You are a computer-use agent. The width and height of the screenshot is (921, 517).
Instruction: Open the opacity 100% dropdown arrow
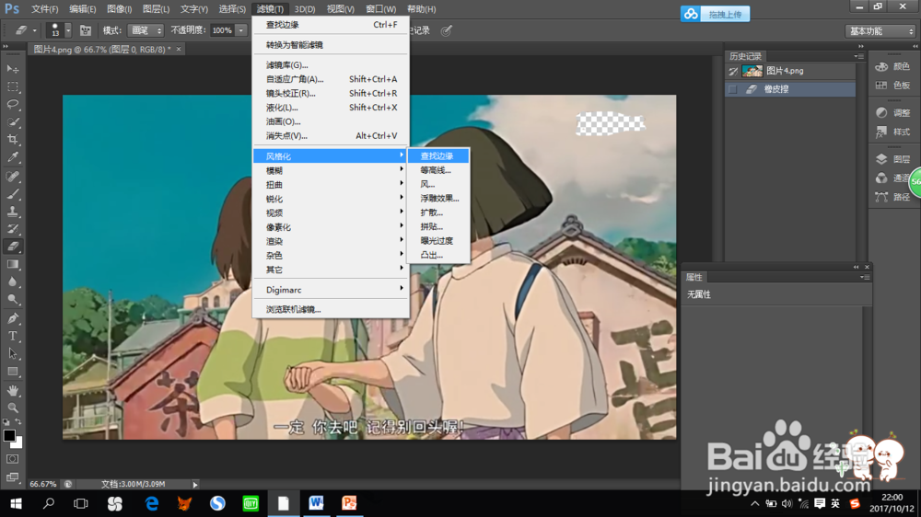240,30
